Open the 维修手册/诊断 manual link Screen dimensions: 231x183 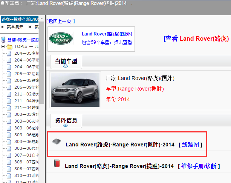(x=199, y=166)
